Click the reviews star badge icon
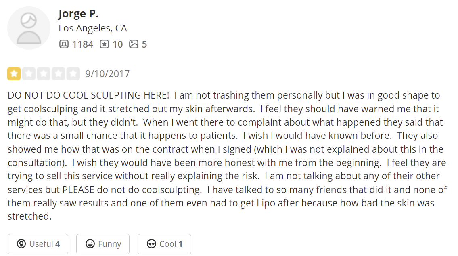The image size is (458, 256). point(104,44)
